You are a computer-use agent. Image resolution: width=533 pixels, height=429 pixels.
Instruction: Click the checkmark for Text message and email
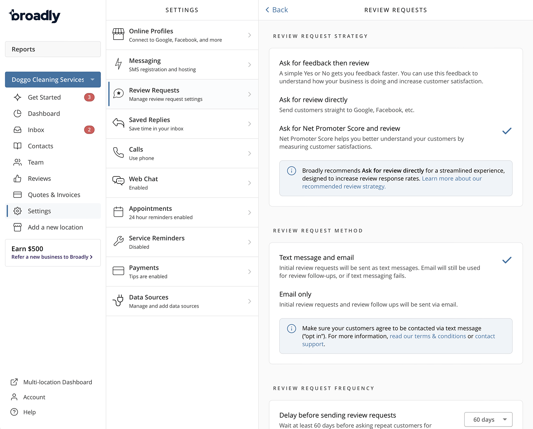507,260
